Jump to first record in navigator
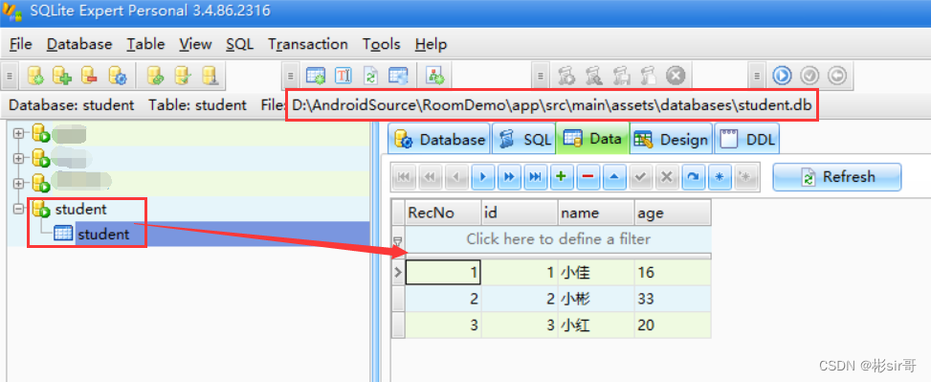The height and width of the screenshot is (382, 931). pos(404,176)
